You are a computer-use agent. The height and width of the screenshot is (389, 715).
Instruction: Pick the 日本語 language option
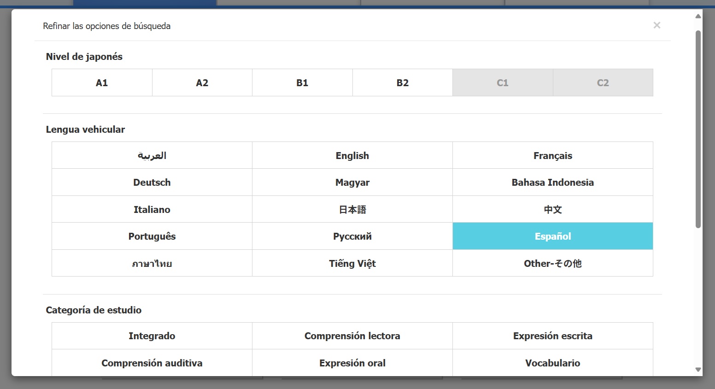352,210
